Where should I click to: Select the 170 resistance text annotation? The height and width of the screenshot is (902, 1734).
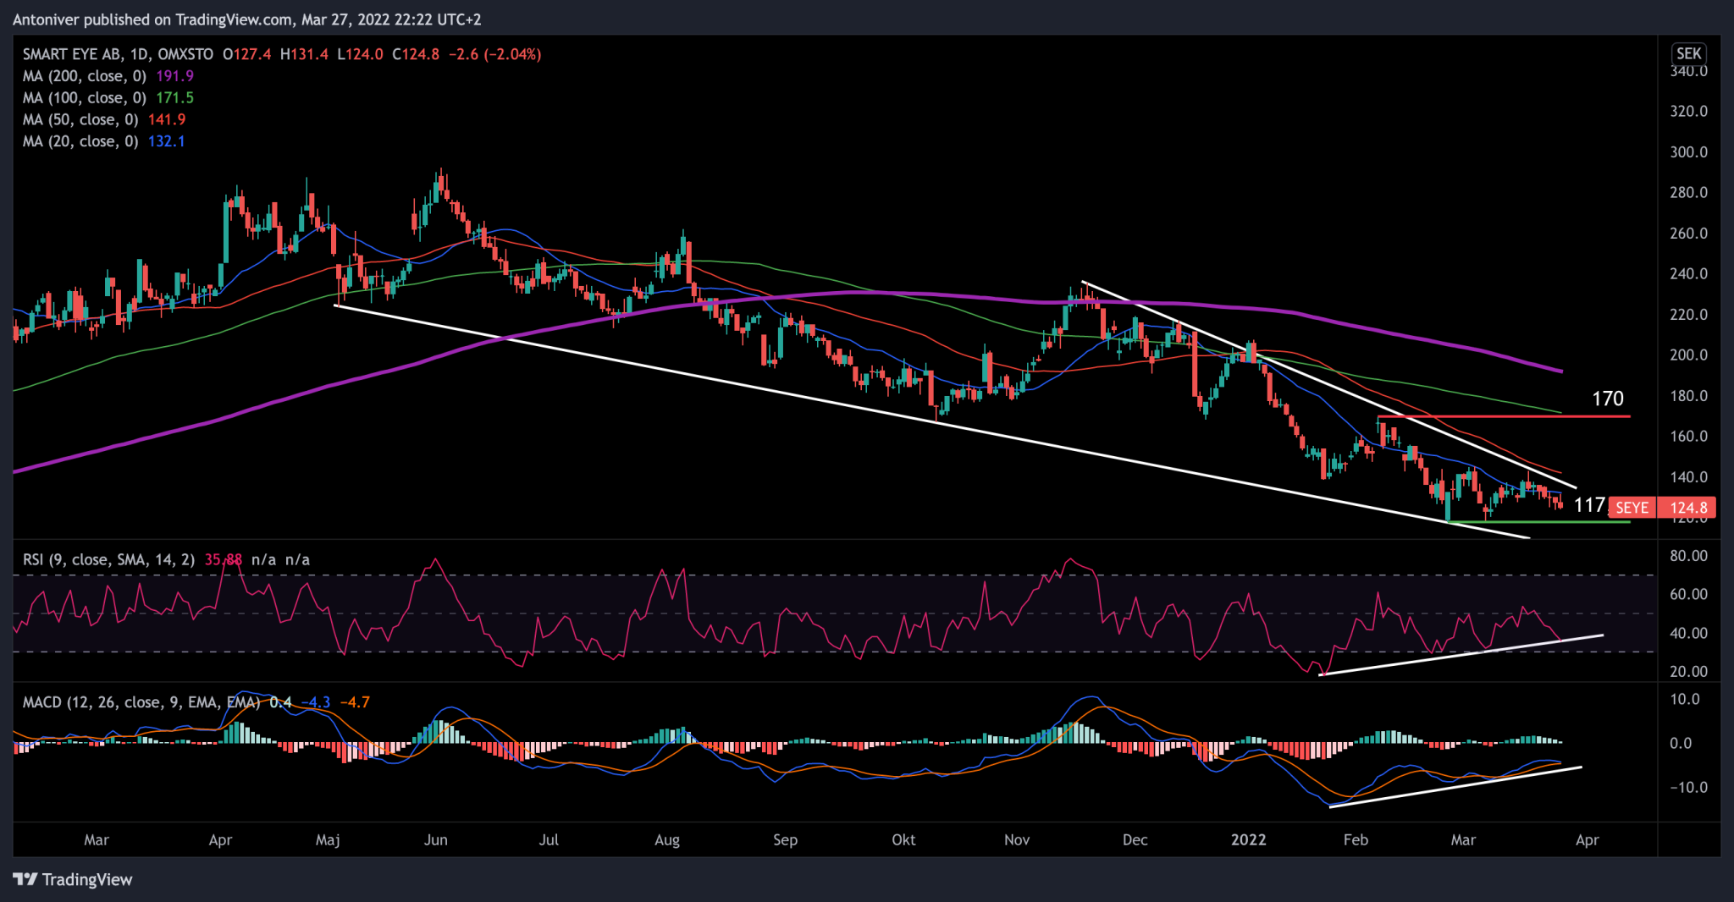[1607, 399]
